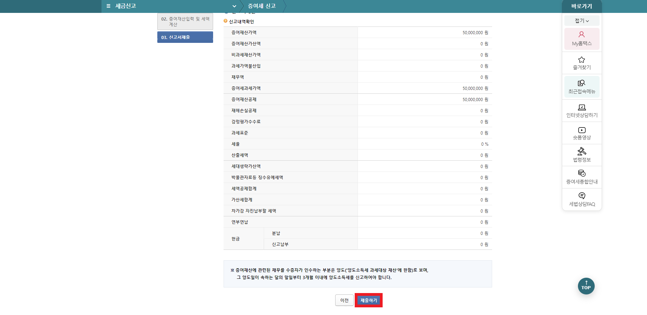Select the 증여세 신고 breadcrumb
The image size is (647, 315).
262,6
